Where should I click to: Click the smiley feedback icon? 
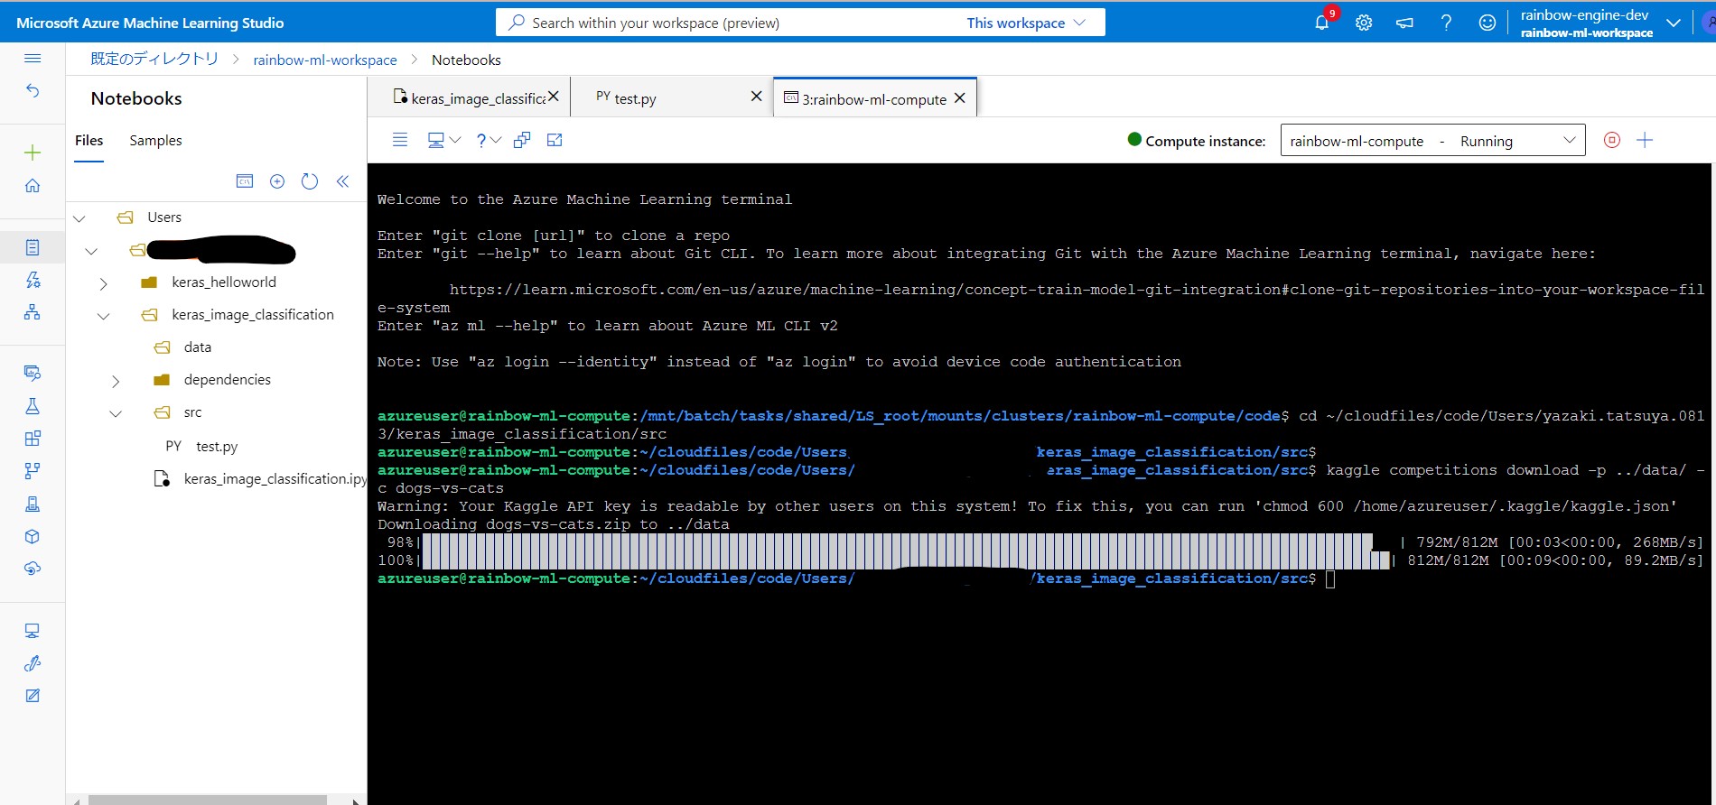coord(1487,23)
